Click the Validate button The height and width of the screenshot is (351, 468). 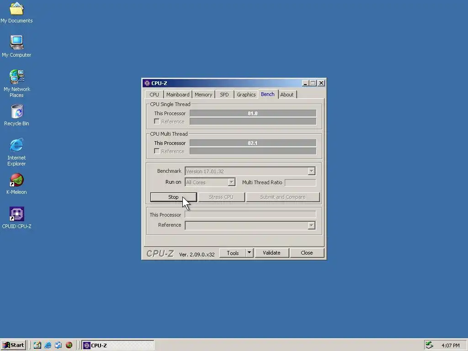coord(271,253)
